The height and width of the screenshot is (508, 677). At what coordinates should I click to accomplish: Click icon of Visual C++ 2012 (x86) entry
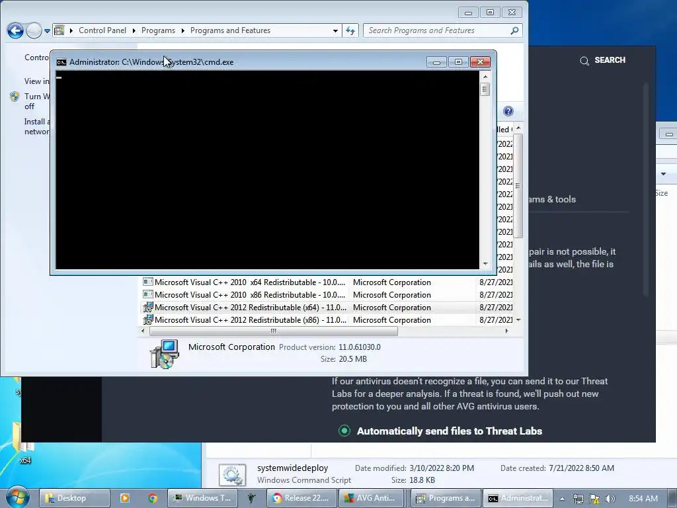click(x=147, y=319)
